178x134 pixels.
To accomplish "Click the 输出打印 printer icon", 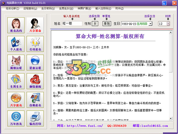I will [x=35, y=119].
